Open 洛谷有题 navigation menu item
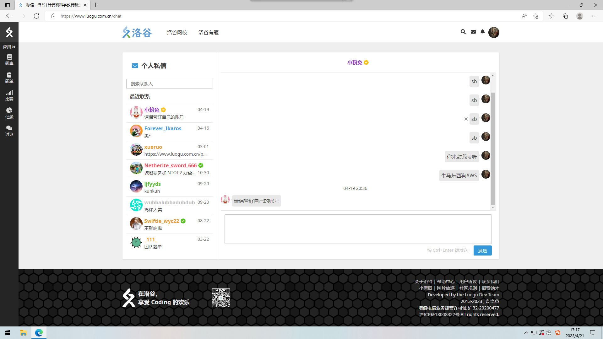 208,32
